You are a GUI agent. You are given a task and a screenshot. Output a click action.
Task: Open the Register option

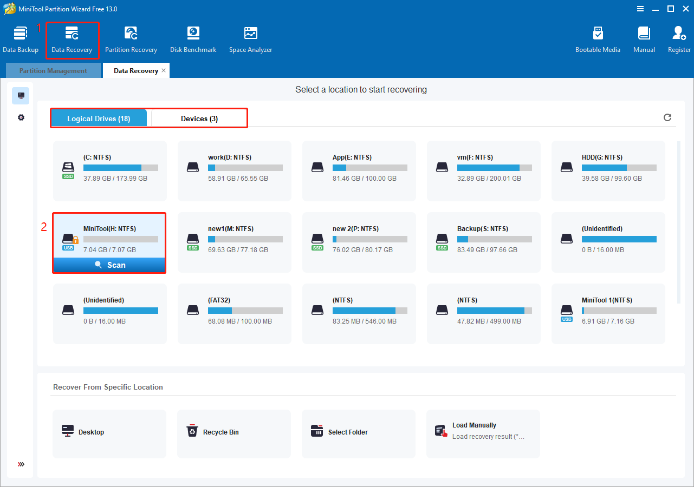pyautogui.click(x=678, y=38)
